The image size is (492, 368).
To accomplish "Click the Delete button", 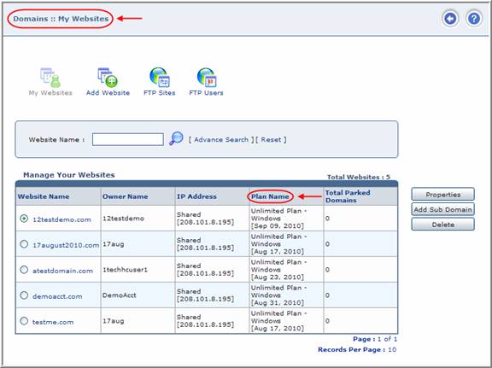I will click(442, 225).
